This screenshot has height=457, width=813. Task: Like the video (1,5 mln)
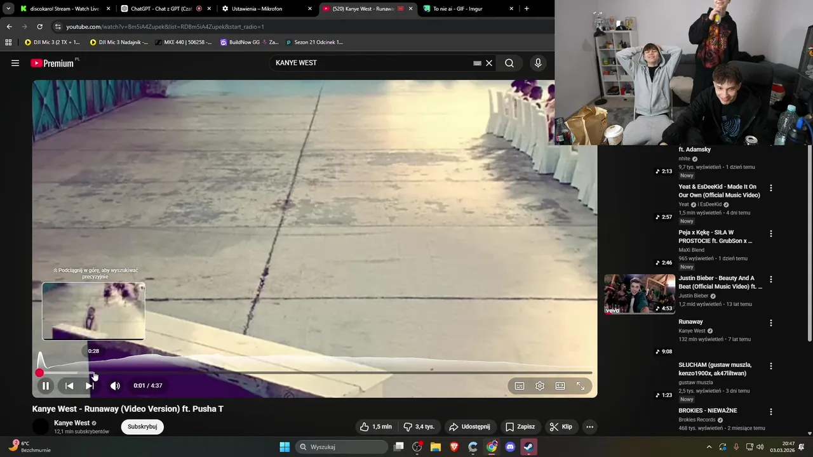375,427
